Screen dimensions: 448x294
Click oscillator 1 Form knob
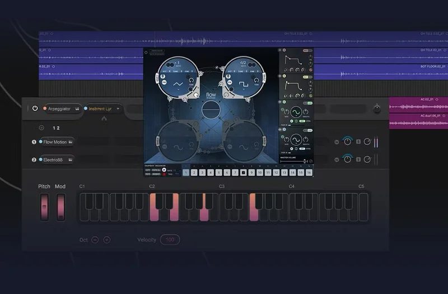(x=191, y=80)
